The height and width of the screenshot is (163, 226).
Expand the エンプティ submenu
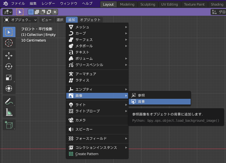point(97,89)
